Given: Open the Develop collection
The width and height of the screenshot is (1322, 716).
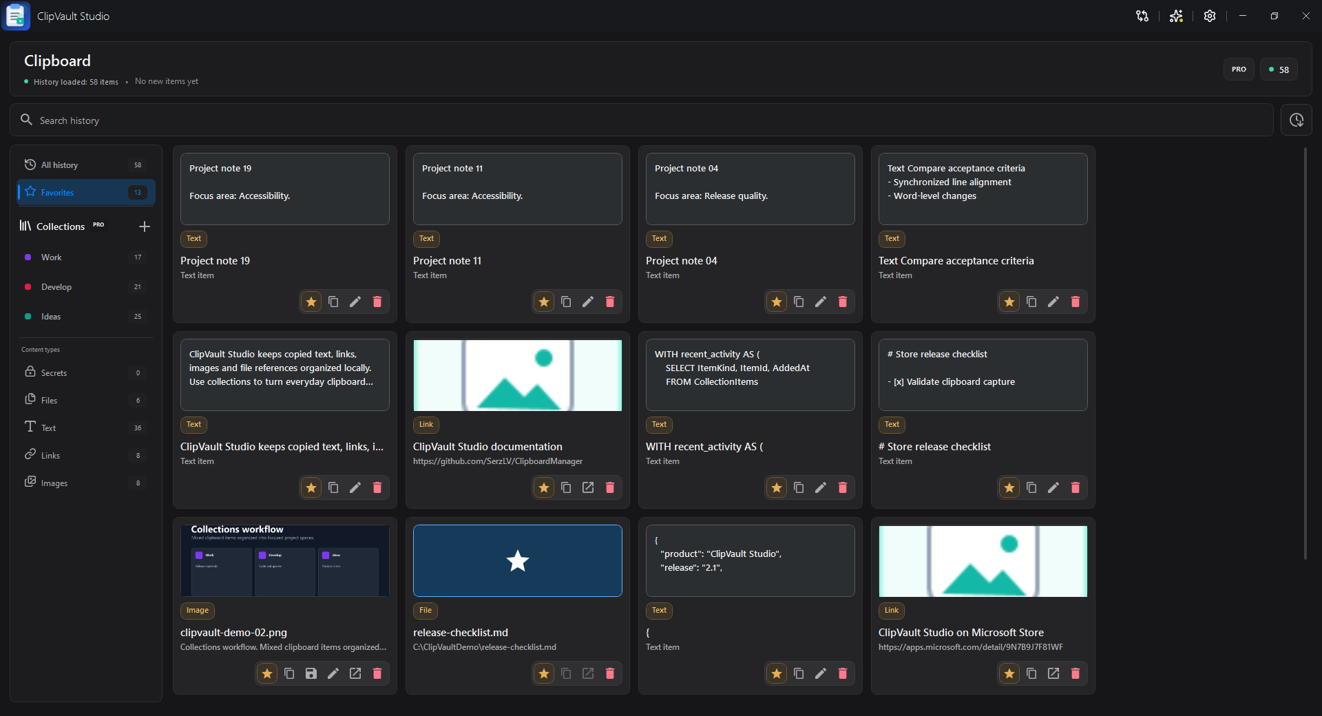Looking at the screenshot, I should (x=86, y=287).
